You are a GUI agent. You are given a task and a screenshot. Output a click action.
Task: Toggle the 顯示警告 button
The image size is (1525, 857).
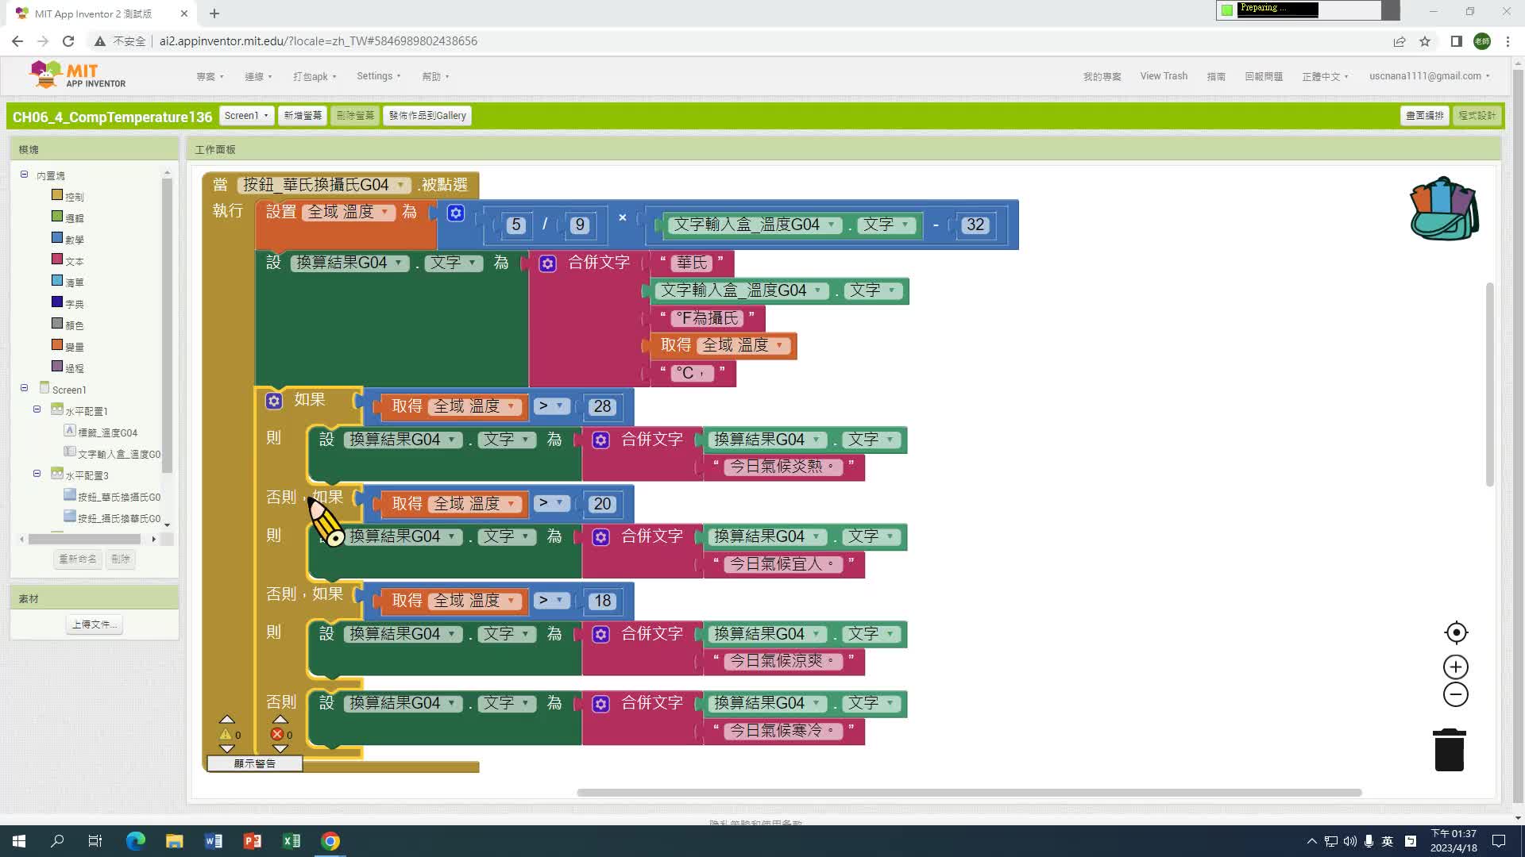coord(254,763)
